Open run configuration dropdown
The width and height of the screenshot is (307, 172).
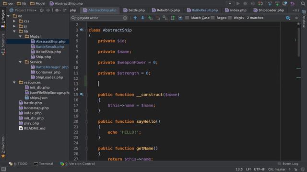point(230,3)
